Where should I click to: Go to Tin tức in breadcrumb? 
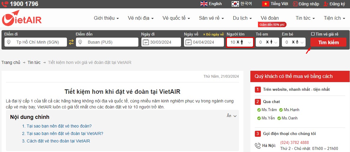pyautogui.click(x=34, y=62)
